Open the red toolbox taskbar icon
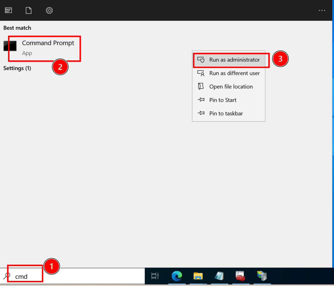This screenshot has height=286, width=334. [x=240, y=276]
